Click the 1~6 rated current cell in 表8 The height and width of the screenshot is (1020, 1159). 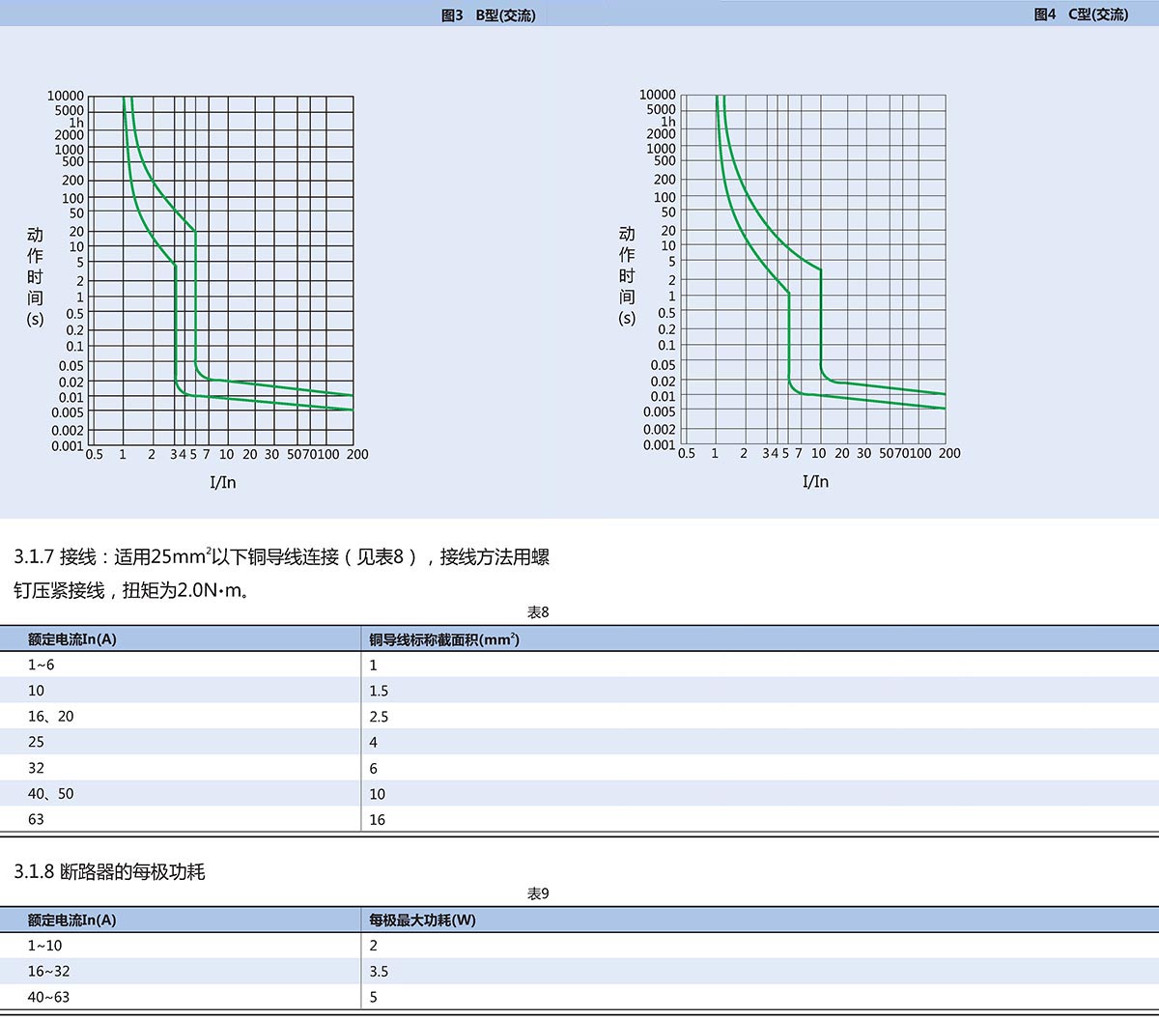(x=42, y=665)
